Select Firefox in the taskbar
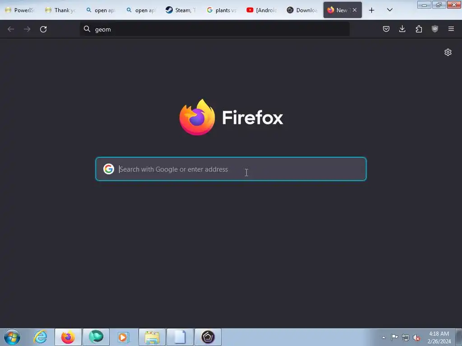The width and height of the screenshot is (462, 346). (68, 337)
